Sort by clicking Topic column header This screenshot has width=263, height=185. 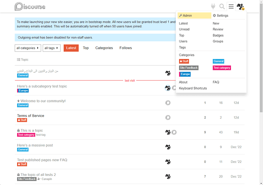24,59
